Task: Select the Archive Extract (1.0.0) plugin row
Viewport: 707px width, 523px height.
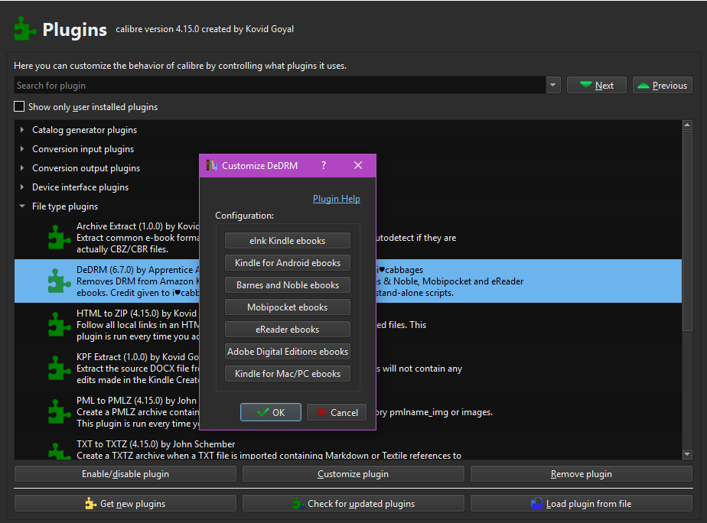Action: point(347,237)
